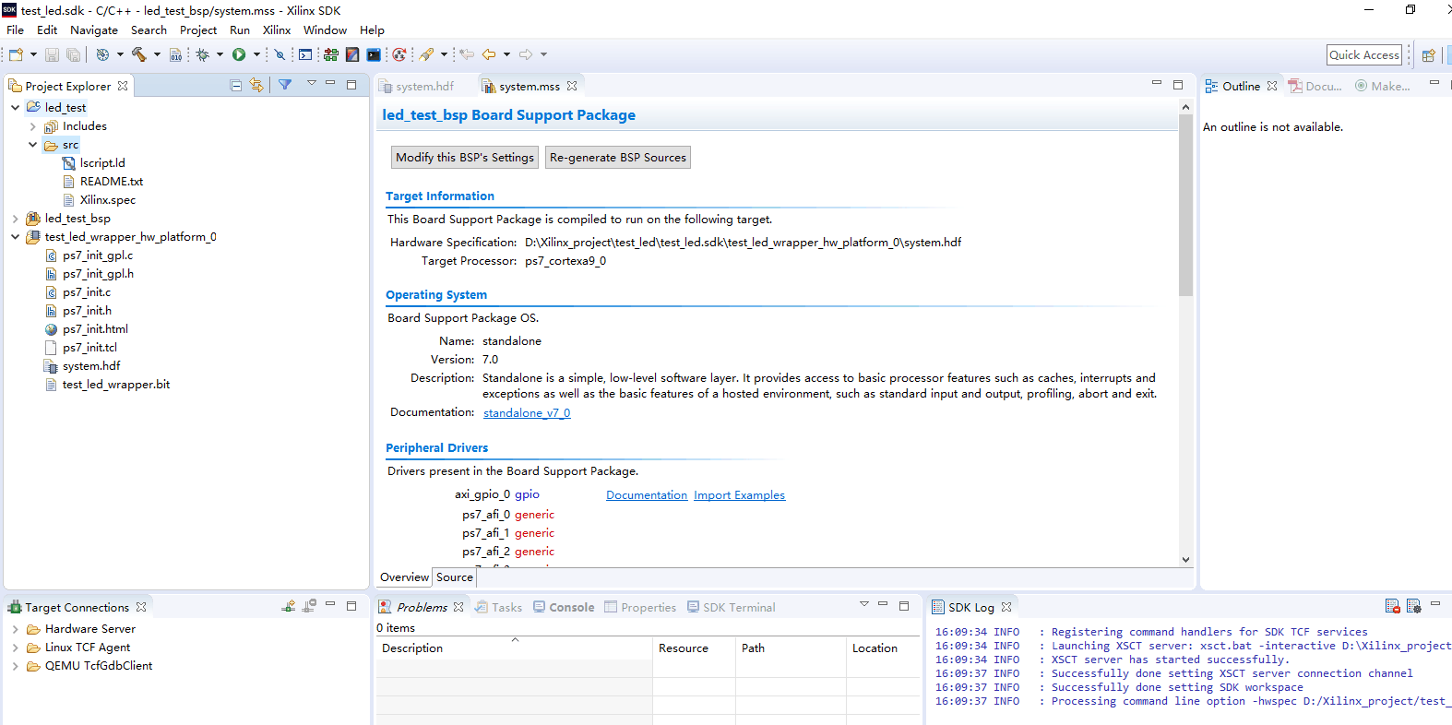
Task: Click the green Run icon
Action: pyautogui.click(x=239, y=54)
